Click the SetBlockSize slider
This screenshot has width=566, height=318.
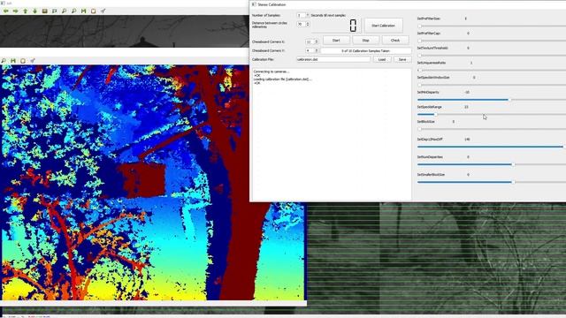point(492,129)
